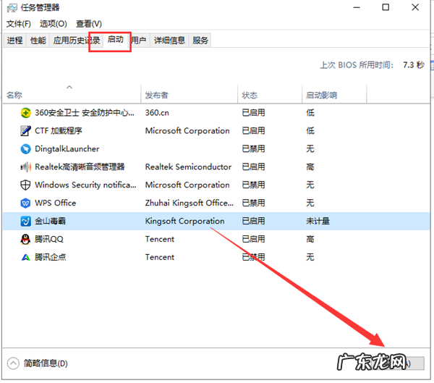Switch to the 用户 tab
434x383 pixels.
[139, 41]
